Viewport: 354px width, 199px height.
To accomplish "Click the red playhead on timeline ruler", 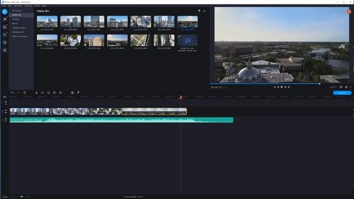I will pyautogui.click(x=181, y=97).
